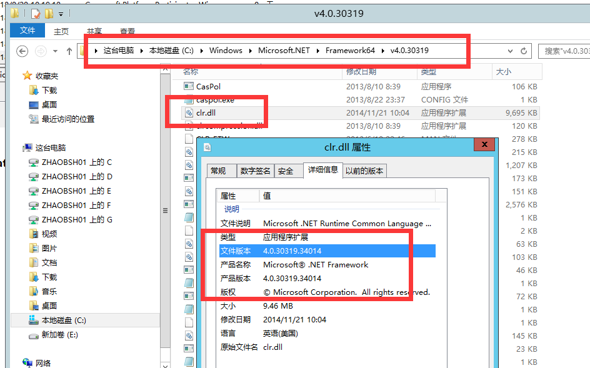Refresh the folder view
The image size is (590, 368).
pyautogui.click(x=524, y=51)
